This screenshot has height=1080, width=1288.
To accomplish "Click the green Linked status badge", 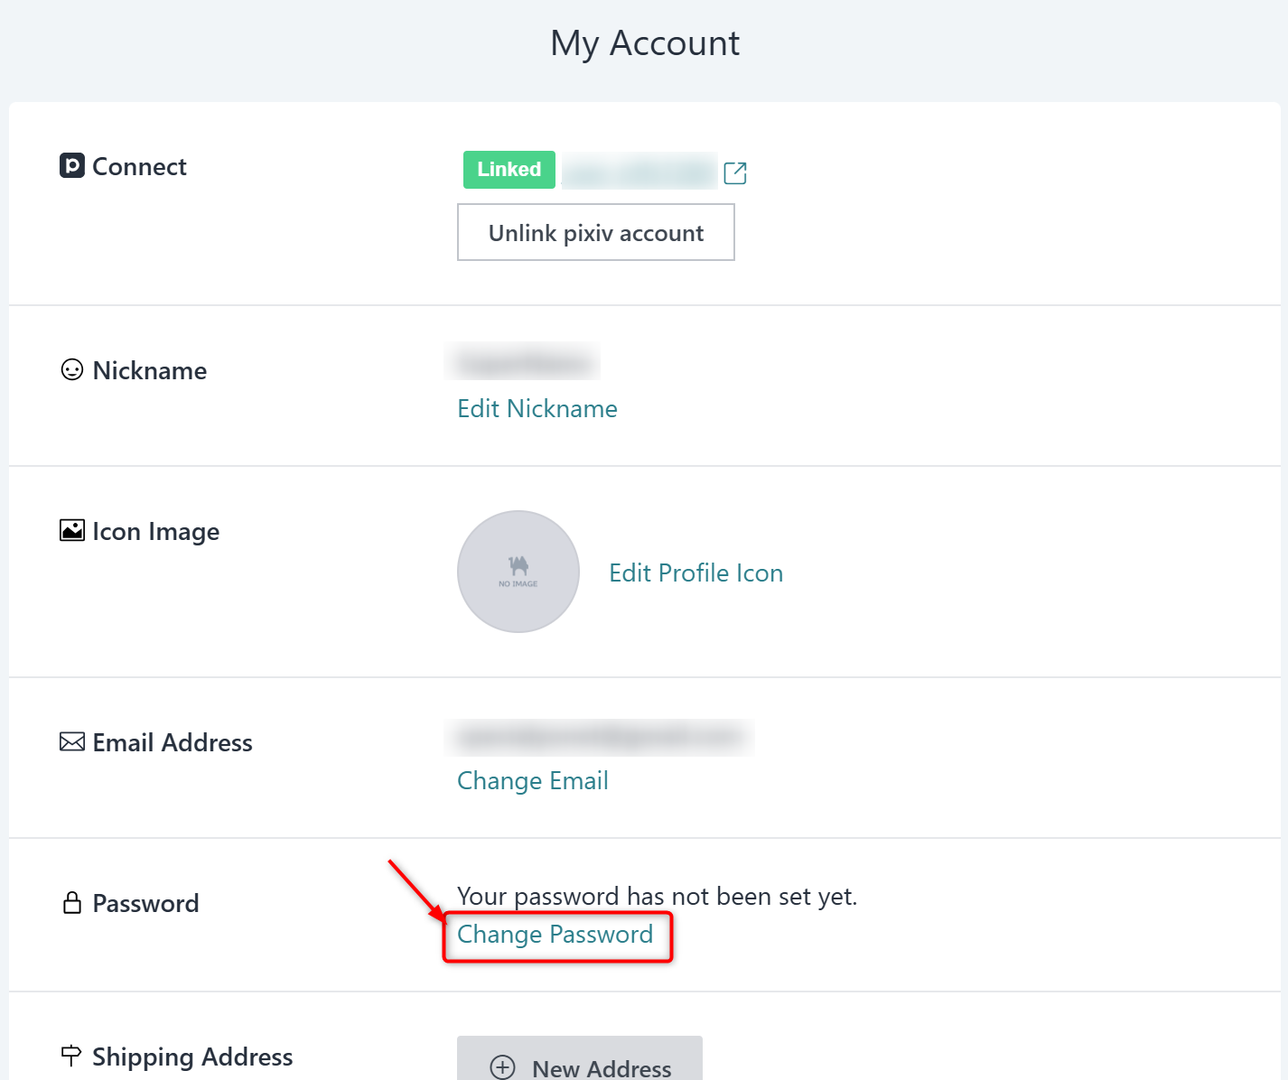I will click(x=509, y=170).
